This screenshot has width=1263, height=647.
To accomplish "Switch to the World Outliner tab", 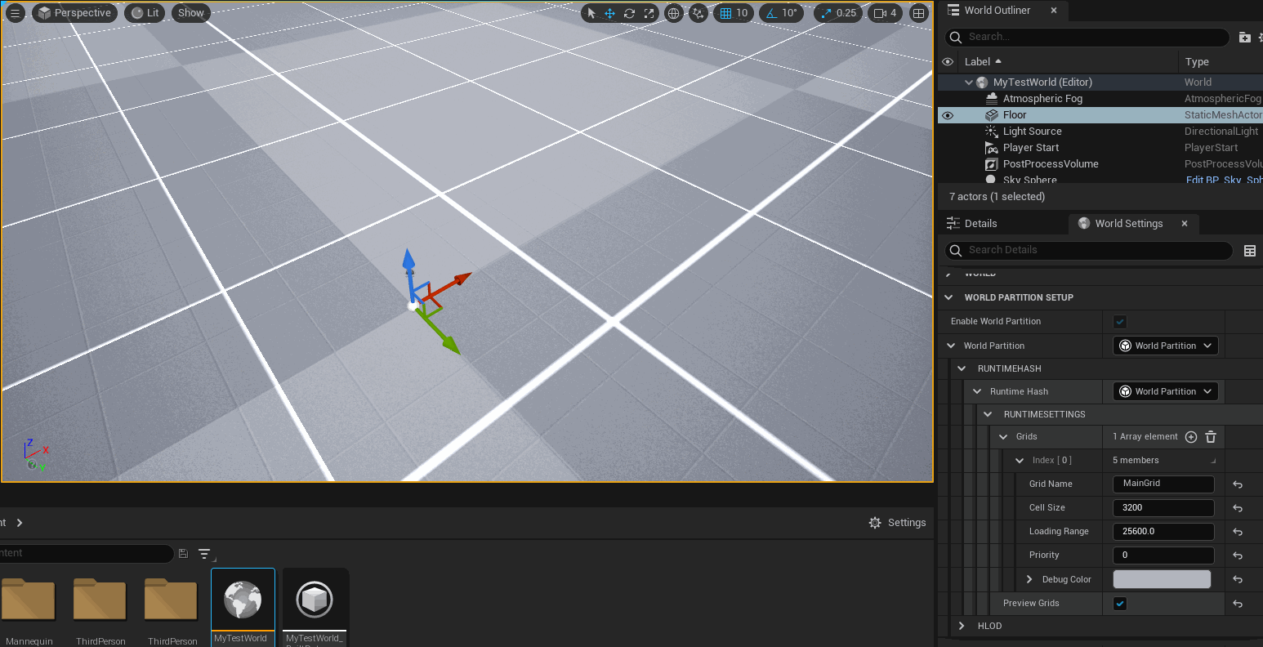I will (x=997, y=11).
